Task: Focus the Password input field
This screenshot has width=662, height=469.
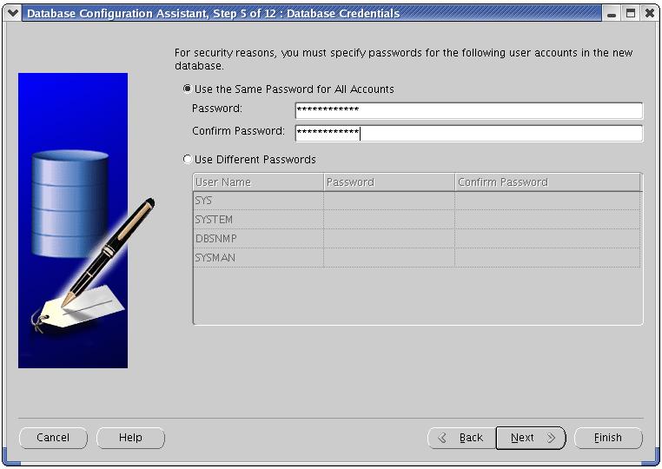Action: pos(468,110)
